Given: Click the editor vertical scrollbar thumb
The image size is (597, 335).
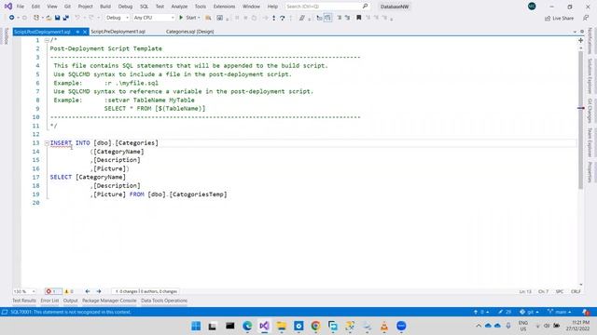Looking at the screenshot, I should tap(580, 120).
